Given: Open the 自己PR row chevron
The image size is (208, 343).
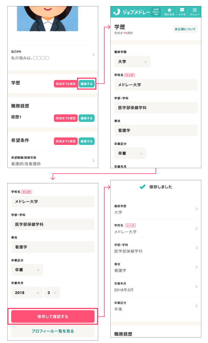Looking at the screenshot, I should pyautogui.click(x=93, y=55).
